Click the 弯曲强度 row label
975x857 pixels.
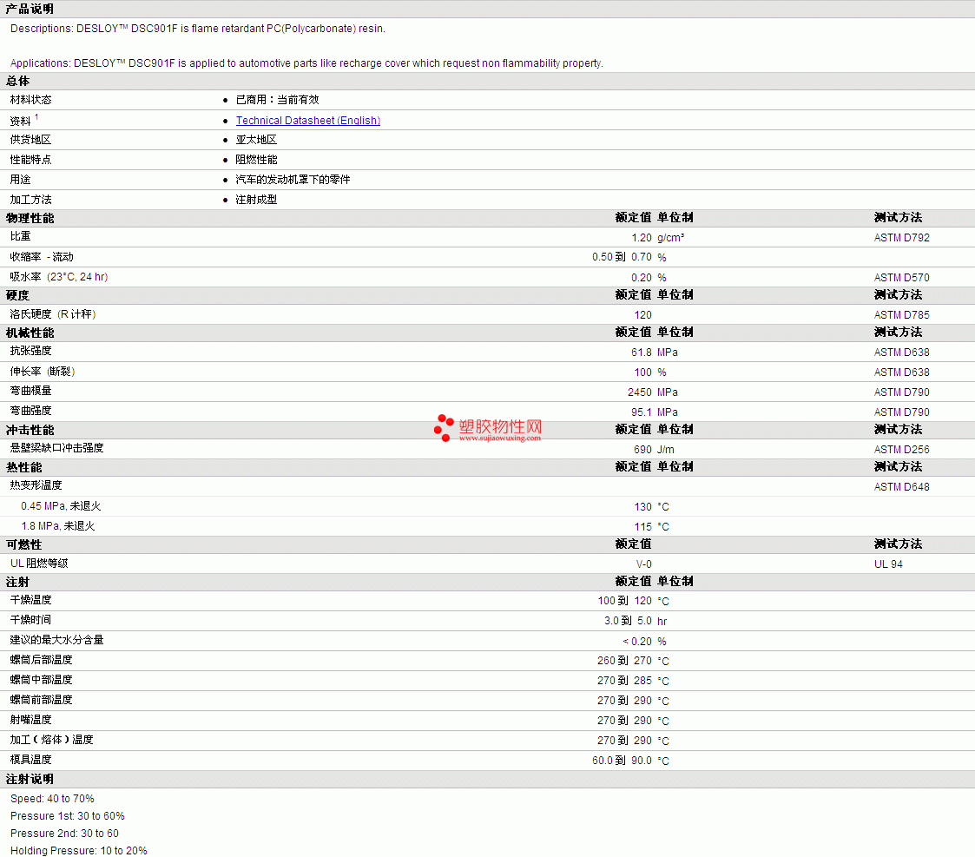tap(30, 411)
